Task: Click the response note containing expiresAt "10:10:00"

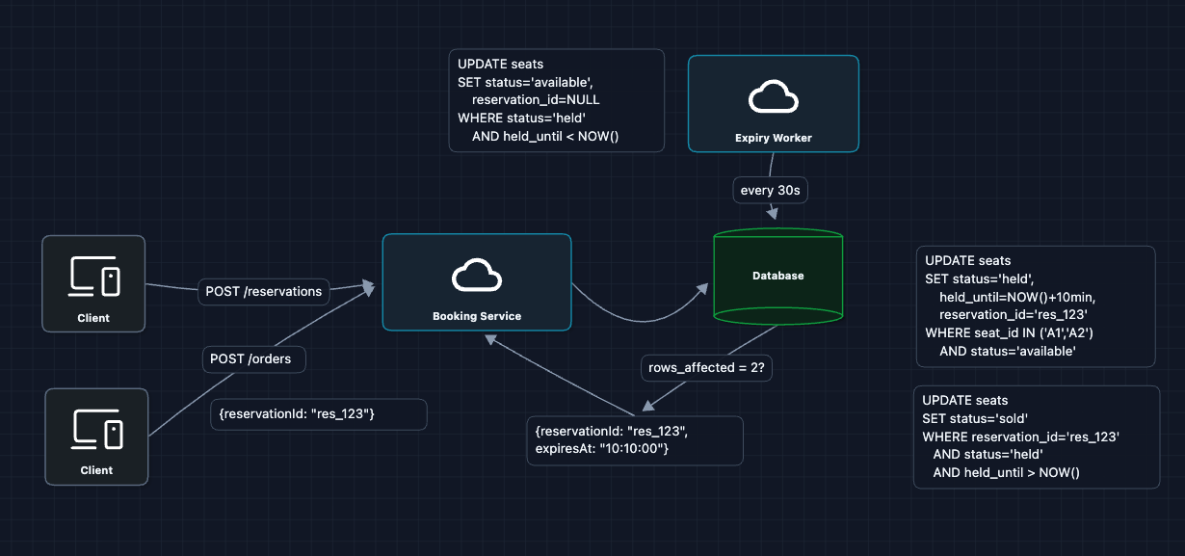Action: 634,440
